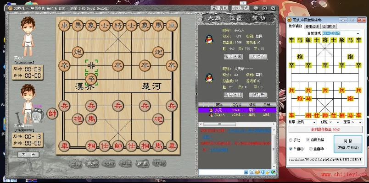Viewport: 369px width, 183px height.
Task: Click the top player's 购买道具 button
Action: click(233, 56)
